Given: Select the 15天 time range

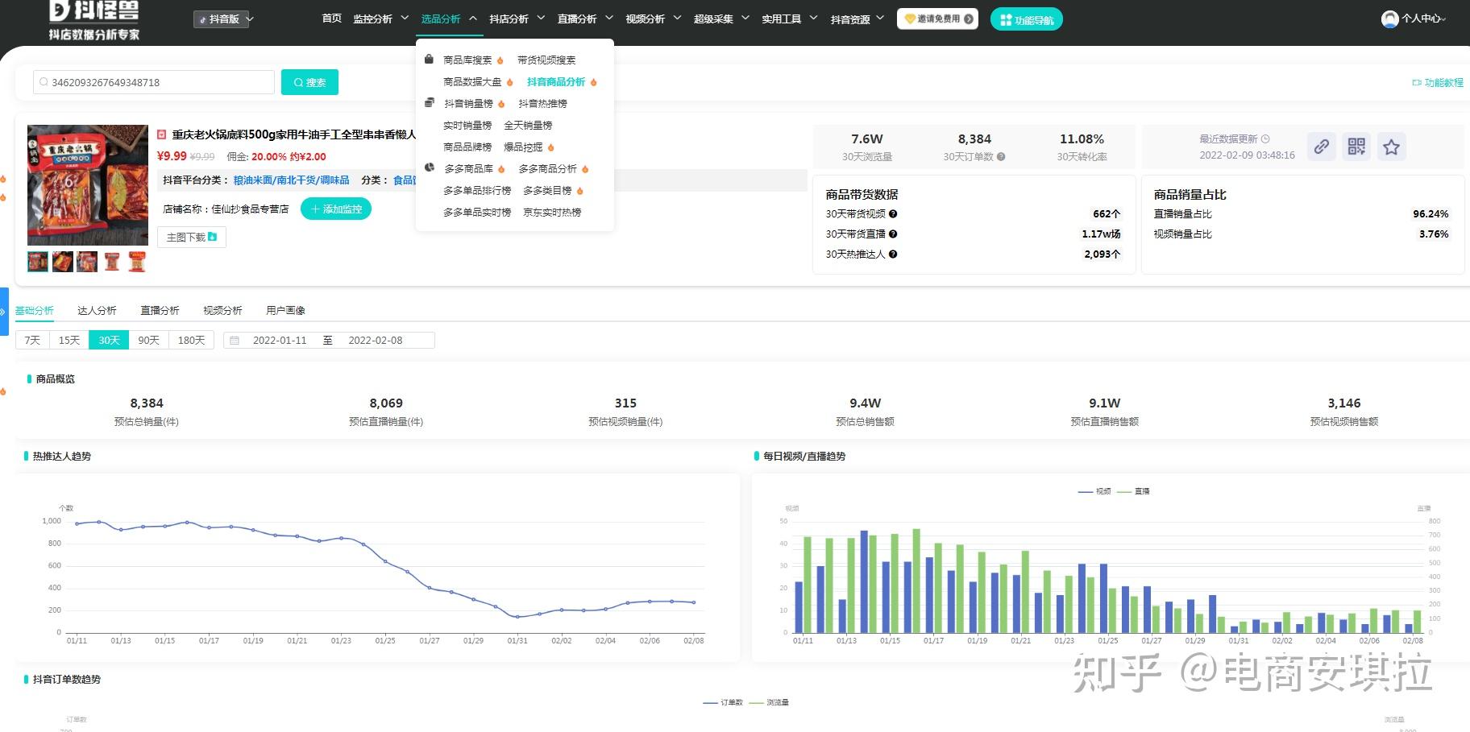Looking at the screenshot, I should coord(69,341).
